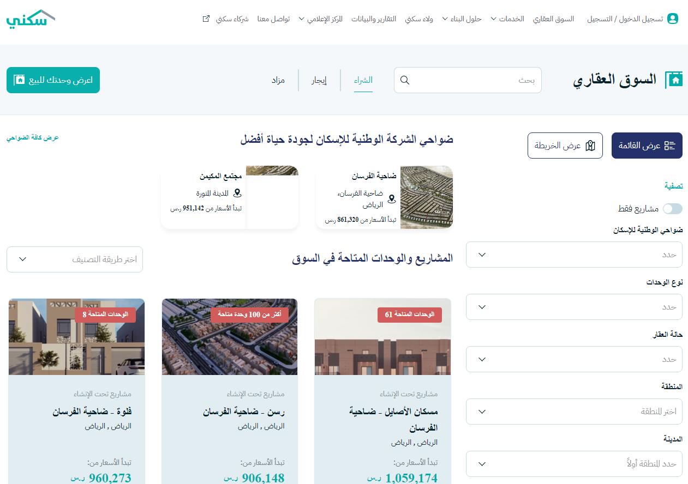Click the magnifier search icon

click(x=405, y=80)
